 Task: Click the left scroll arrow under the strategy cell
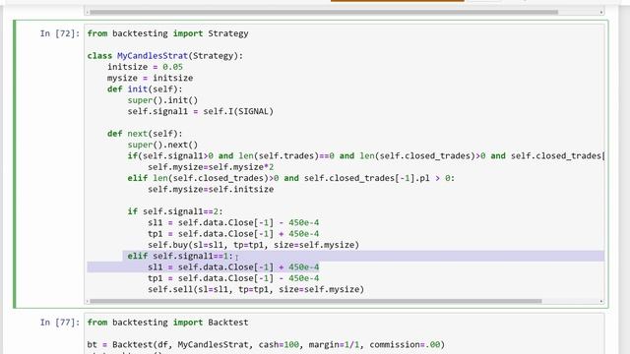coord(88,301)
